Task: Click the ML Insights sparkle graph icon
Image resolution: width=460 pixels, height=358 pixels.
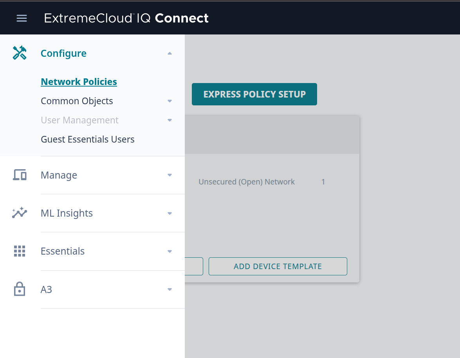Action: coord(20,213)
